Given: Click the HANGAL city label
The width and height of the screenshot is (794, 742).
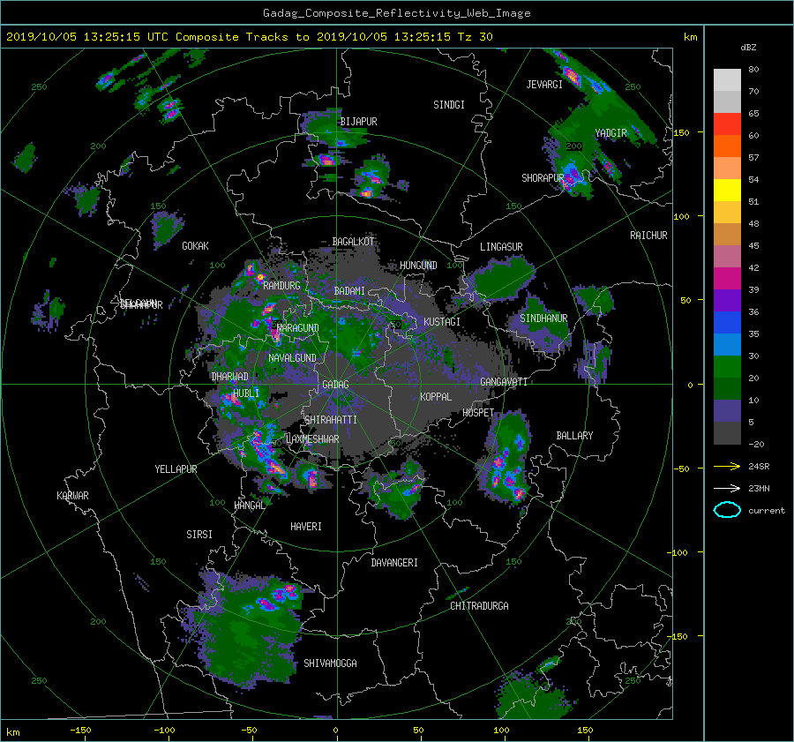Looking at the screenshot, I should (249, 506).
